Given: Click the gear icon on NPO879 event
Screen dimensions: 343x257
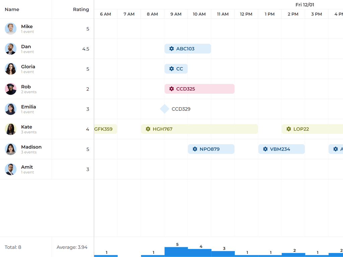Looking at the screenshot, I should click(x=195, y=149).
